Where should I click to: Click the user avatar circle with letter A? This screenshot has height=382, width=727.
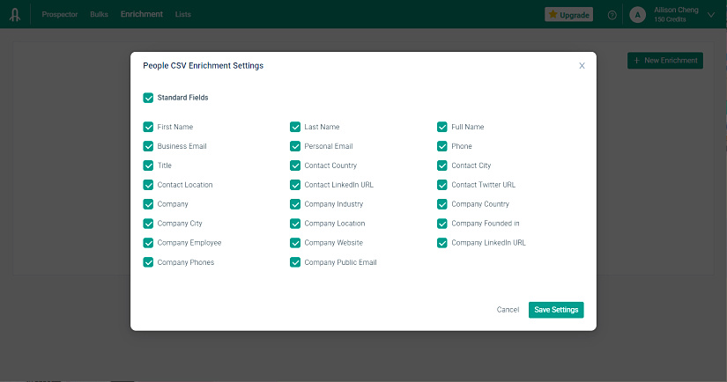point(637,15)
